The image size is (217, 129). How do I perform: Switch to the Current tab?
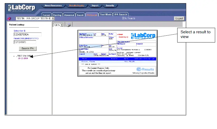click(47, 15)
